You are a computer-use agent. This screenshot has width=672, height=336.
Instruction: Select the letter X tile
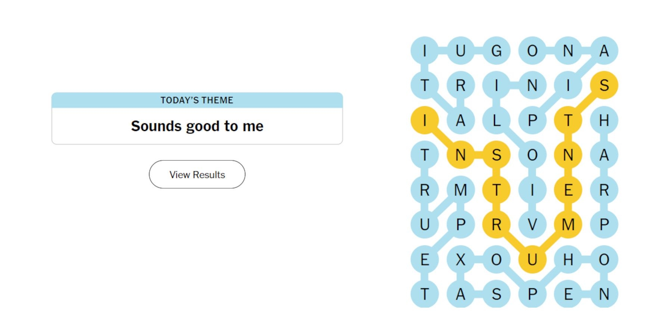(x=460, y=259)
